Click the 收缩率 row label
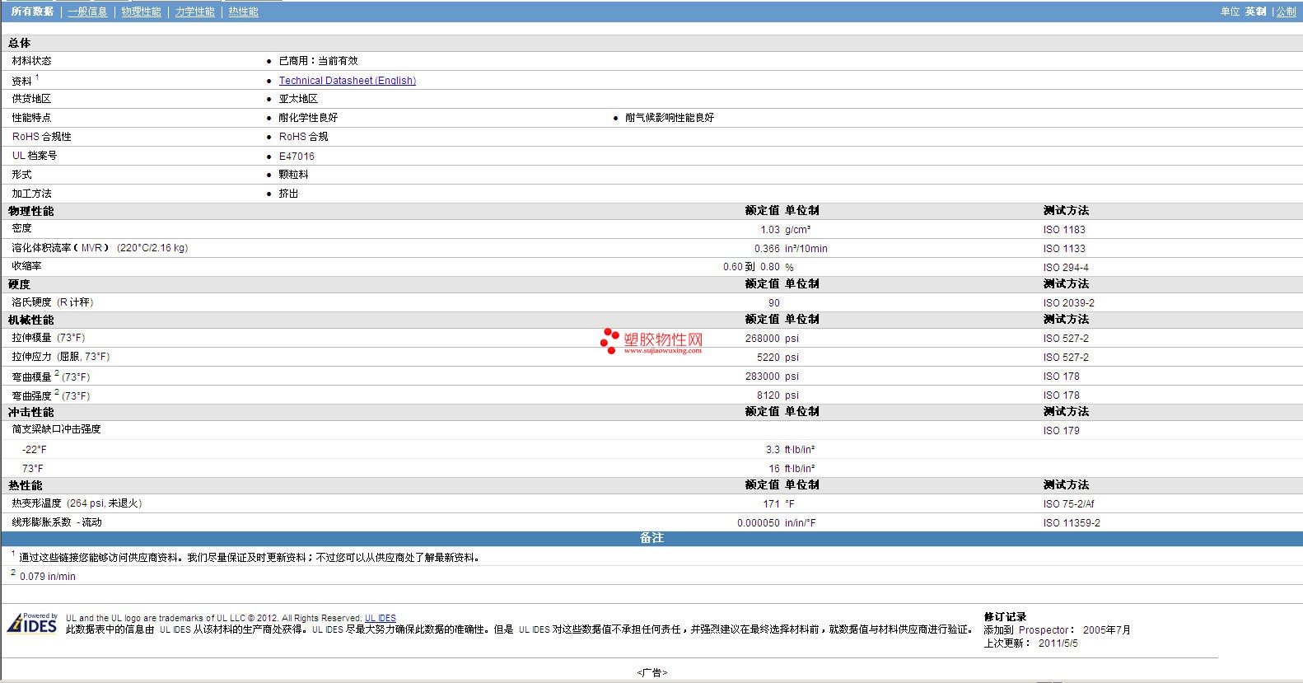Screen dimensions: 1303x683 (x=26, y=266)
